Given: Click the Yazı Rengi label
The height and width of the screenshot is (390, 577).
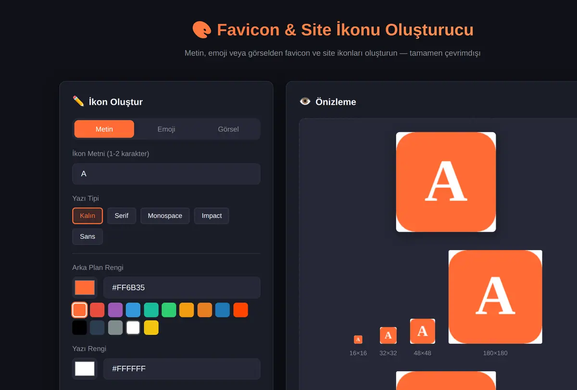Looking at the screenshot, I should click(x=89, y=349).
